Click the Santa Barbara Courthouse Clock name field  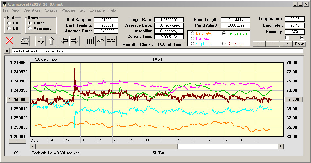pyautogui.click(x=158, y=51)
